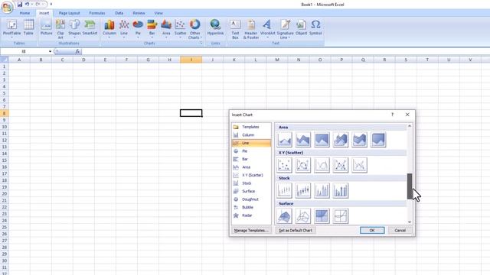The image size is (490, 275).
Task: Click the chart gallery scrollbar thumb
Action: [x=410, y=186]
